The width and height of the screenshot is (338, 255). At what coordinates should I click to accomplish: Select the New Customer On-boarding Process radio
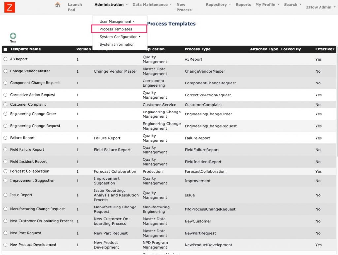5,221
